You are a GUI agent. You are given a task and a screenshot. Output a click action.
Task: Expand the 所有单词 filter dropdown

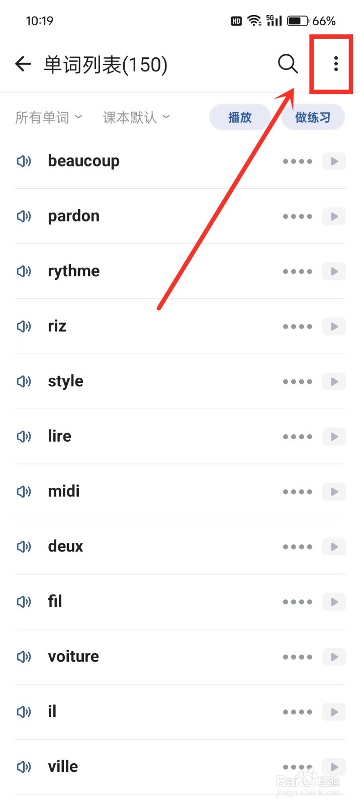pos(48,117)
